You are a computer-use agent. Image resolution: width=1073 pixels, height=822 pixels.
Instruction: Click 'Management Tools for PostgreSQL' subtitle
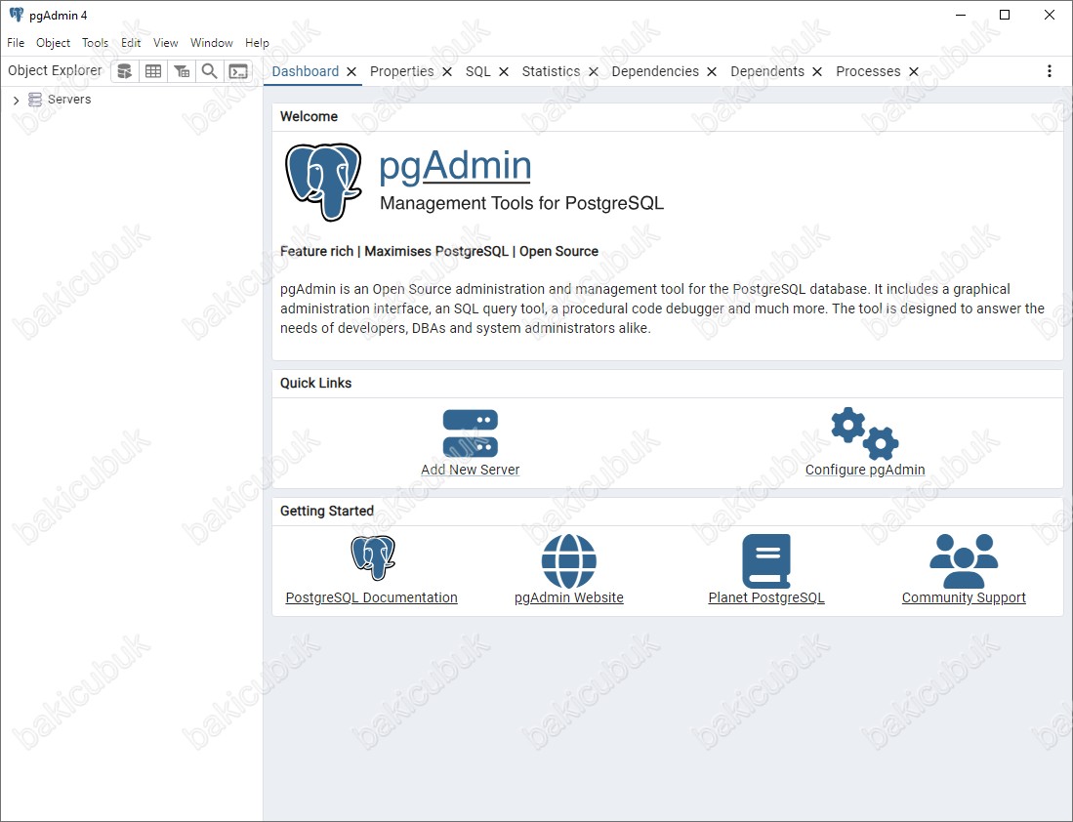pos(521,203)
